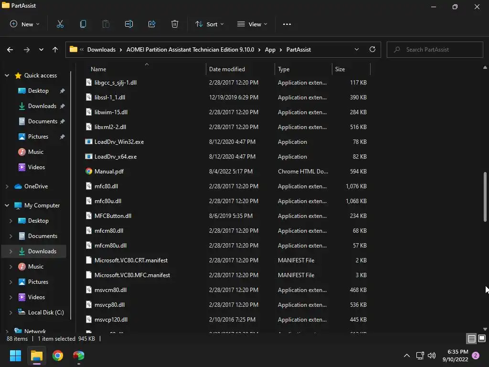The height and width of the screenshot is (367, 489).
Task: Go forward with the right arrow
Action: (27, 50)
